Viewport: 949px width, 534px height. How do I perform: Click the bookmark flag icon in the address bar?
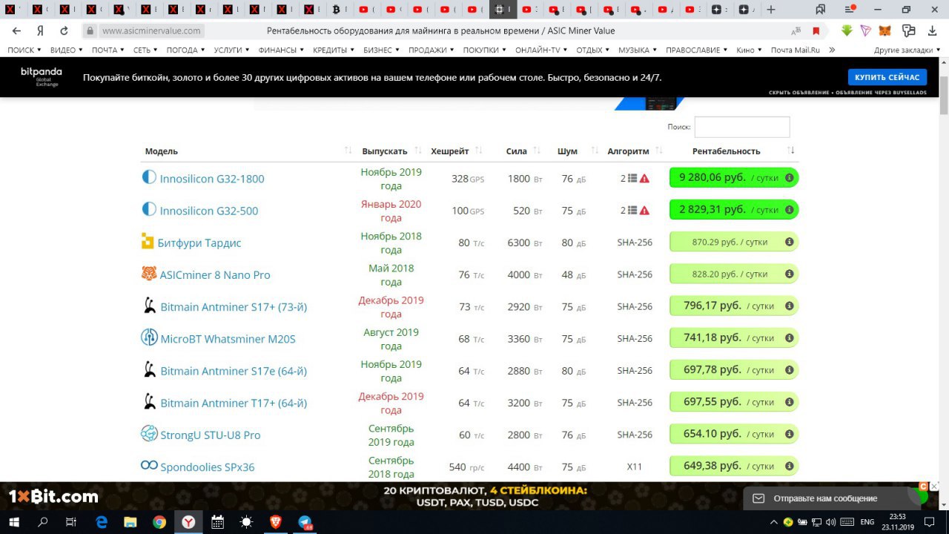[x=816, y=31]
